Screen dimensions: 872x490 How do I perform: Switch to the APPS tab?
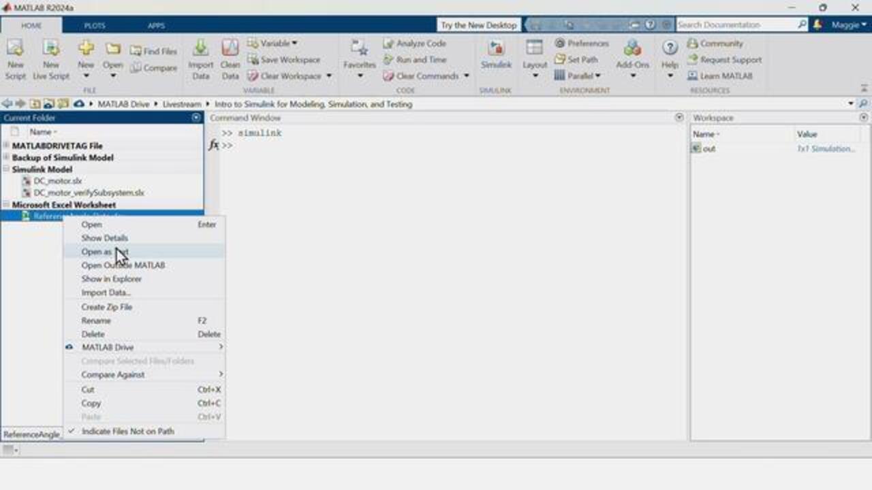pyautogui.click(x=156, y=25)
